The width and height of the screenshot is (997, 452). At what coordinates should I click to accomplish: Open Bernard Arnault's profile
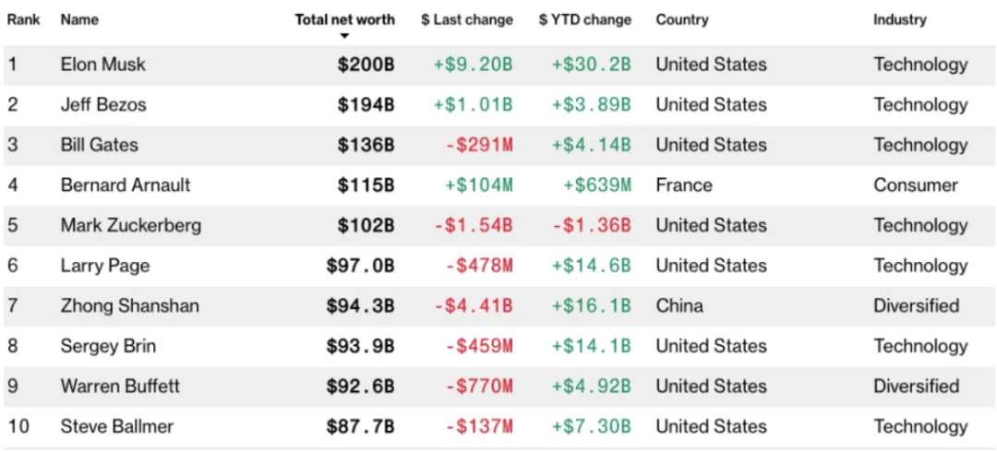click(x=126, y=185)
